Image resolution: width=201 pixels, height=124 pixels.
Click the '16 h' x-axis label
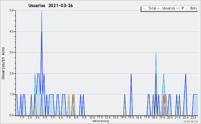139,118
